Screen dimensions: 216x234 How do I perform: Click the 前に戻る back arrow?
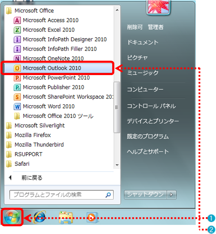tap(10, 178)
